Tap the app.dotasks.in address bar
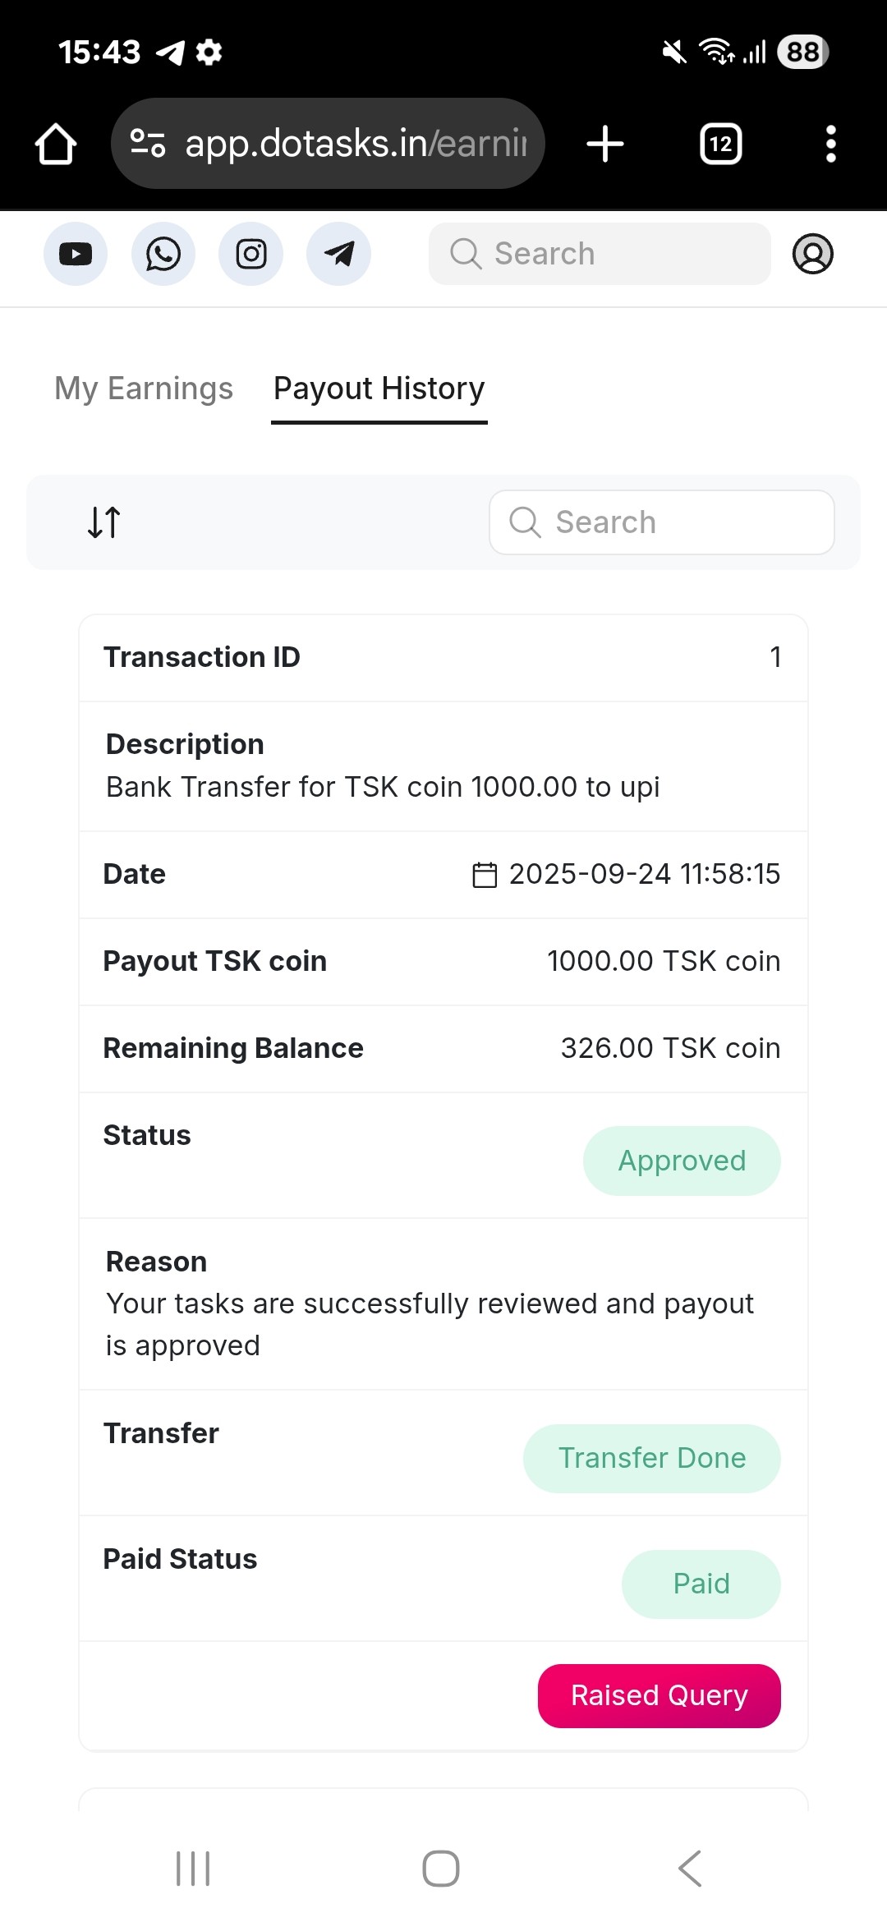887x1922 pixels. pyautogui.click(x=355, y=144)
